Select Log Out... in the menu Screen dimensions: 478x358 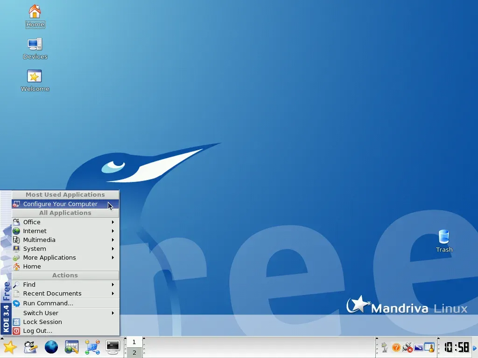click(65, 330)
